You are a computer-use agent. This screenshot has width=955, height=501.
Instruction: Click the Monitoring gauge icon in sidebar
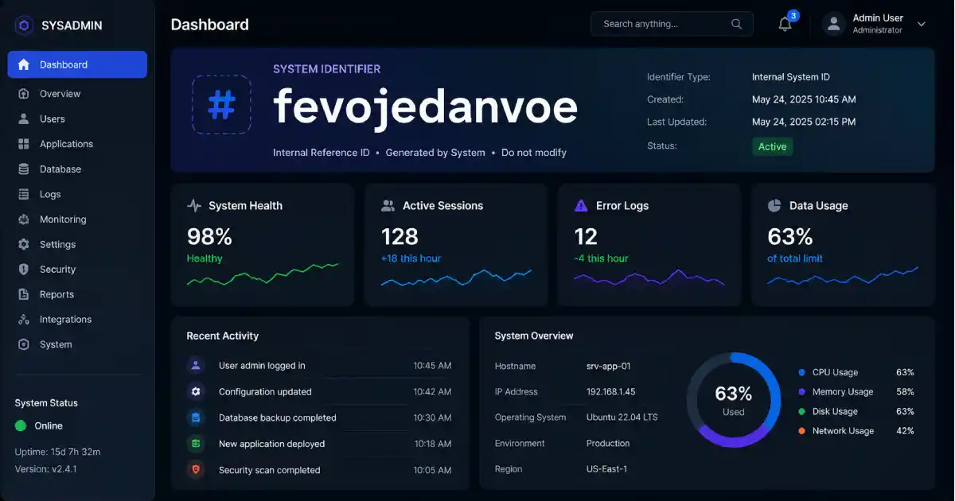point(24,219)
